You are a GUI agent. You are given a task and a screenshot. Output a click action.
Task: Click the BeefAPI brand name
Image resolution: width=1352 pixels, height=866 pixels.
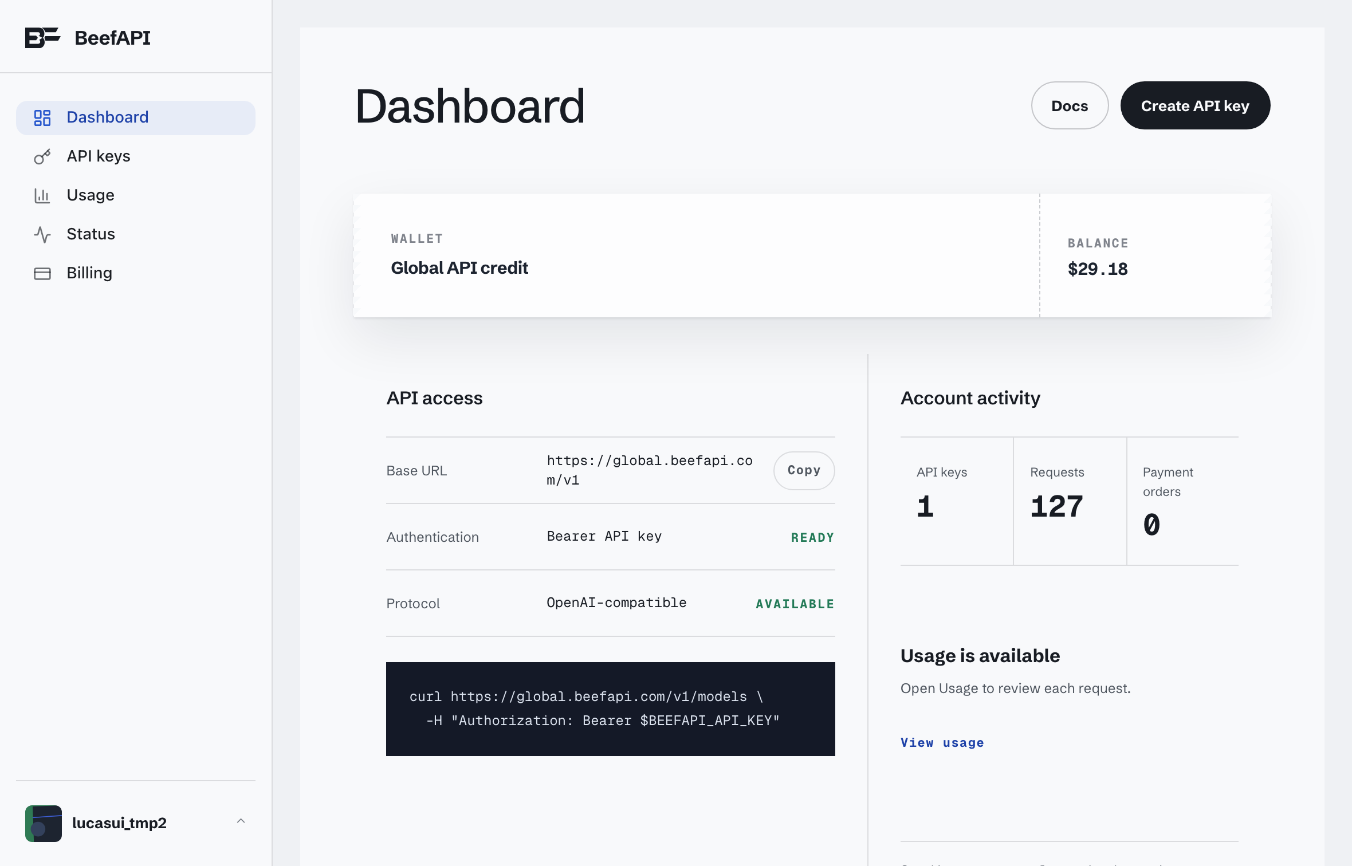pyautogui.click(x=113, y=38)
